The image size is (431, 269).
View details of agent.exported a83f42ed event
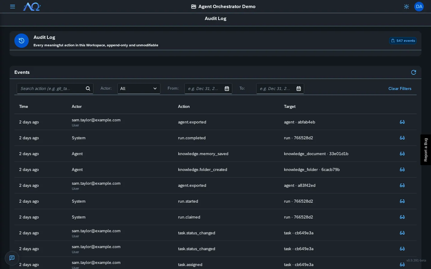(x=402, y=185)
